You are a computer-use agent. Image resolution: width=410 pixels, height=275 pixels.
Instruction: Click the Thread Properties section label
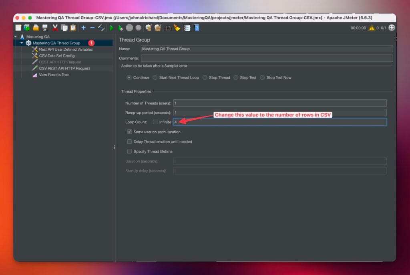pos(136,91)
